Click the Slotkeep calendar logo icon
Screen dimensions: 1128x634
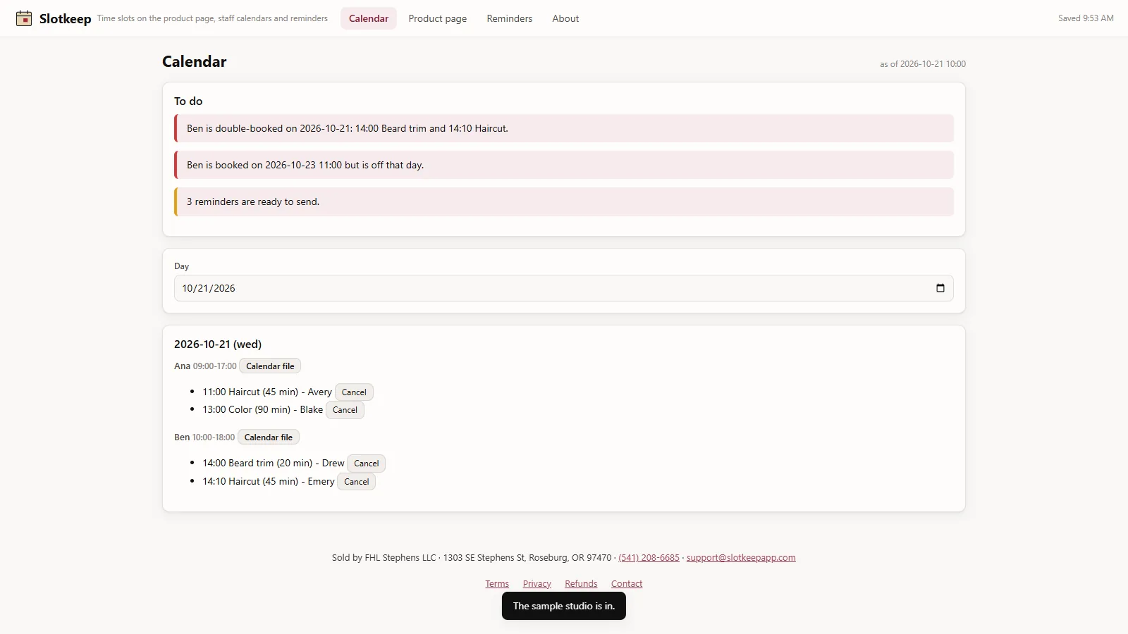[x=24, y=18]
